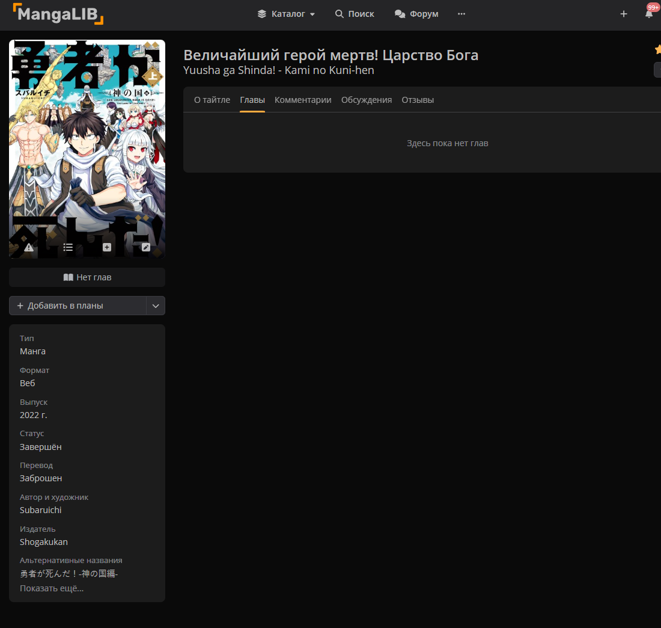The width and height of the screenshot is (661, 628).
Task: Click the add-plus square icon on cover
Action: (x=106, y=247)
